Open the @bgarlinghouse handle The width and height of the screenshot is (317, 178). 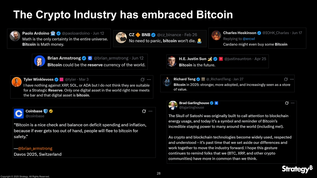[192, 107]
